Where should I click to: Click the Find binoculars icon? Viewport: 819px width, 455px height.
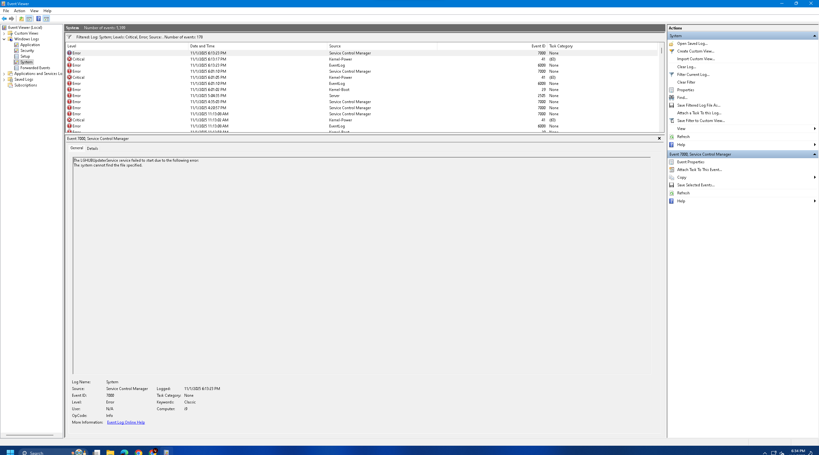click(672, 98)
